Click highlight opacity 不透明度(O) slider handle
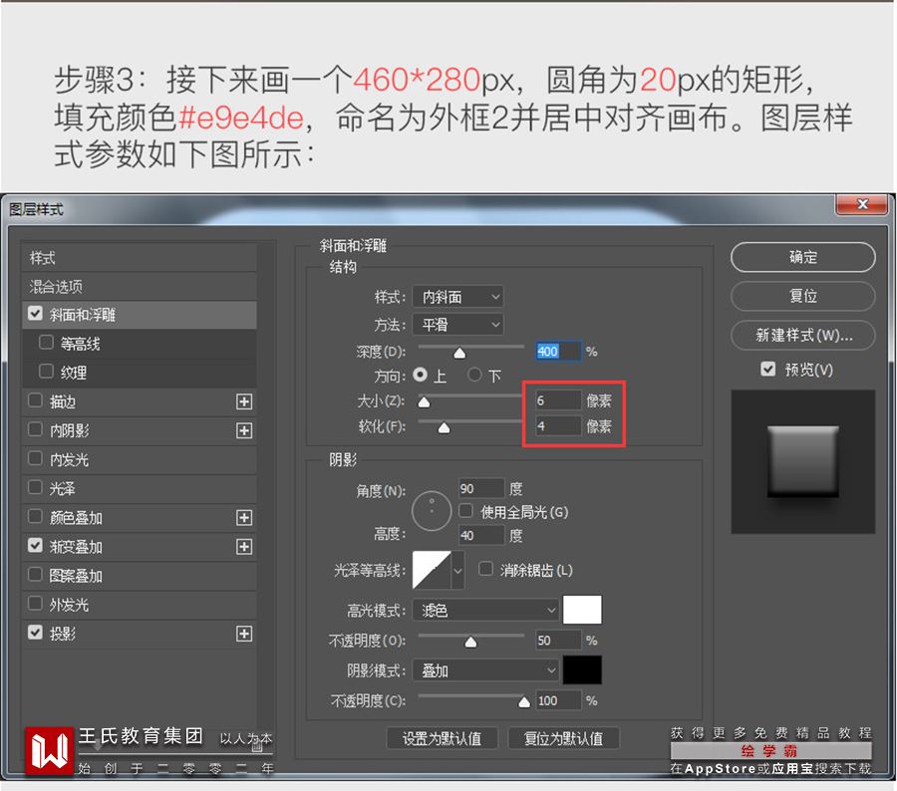The height and width of the screenshot is (791, 897). click(x=470, y=643)
